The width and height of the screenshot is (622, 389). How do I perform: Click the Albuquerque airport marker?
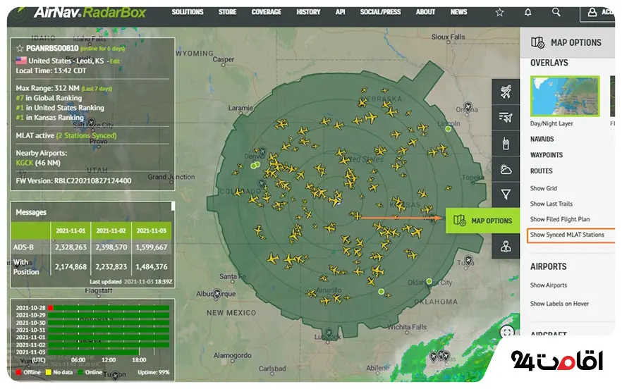click(217, 293)
